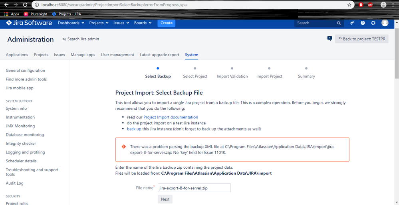Open Database monitoring page
This screenshot has height=205, width=399.
coord(25,135)
